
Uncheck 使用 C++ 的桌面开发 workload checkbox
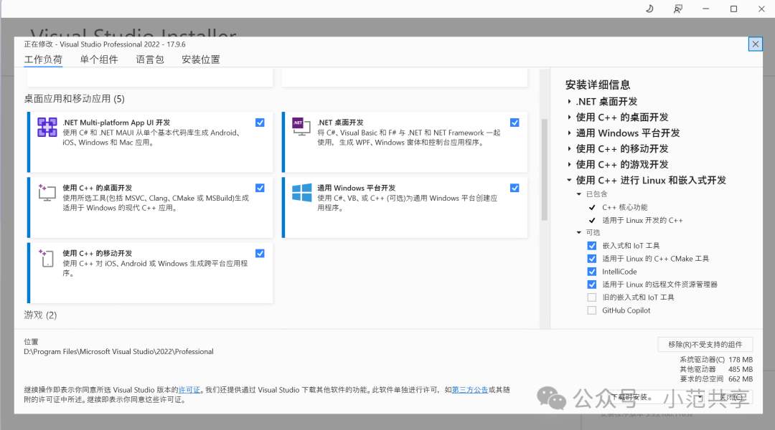point(260,188)
